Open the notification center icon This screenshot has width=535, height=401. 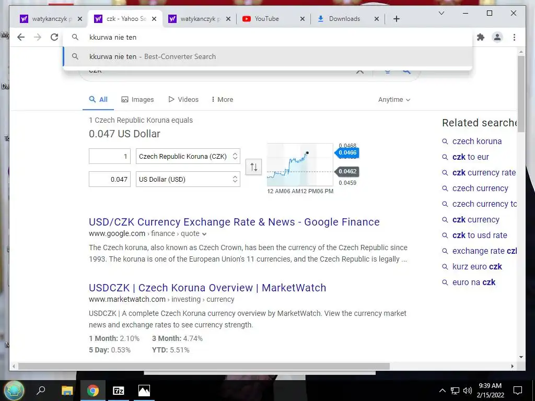pyautogui.click(x=518, y=391)
